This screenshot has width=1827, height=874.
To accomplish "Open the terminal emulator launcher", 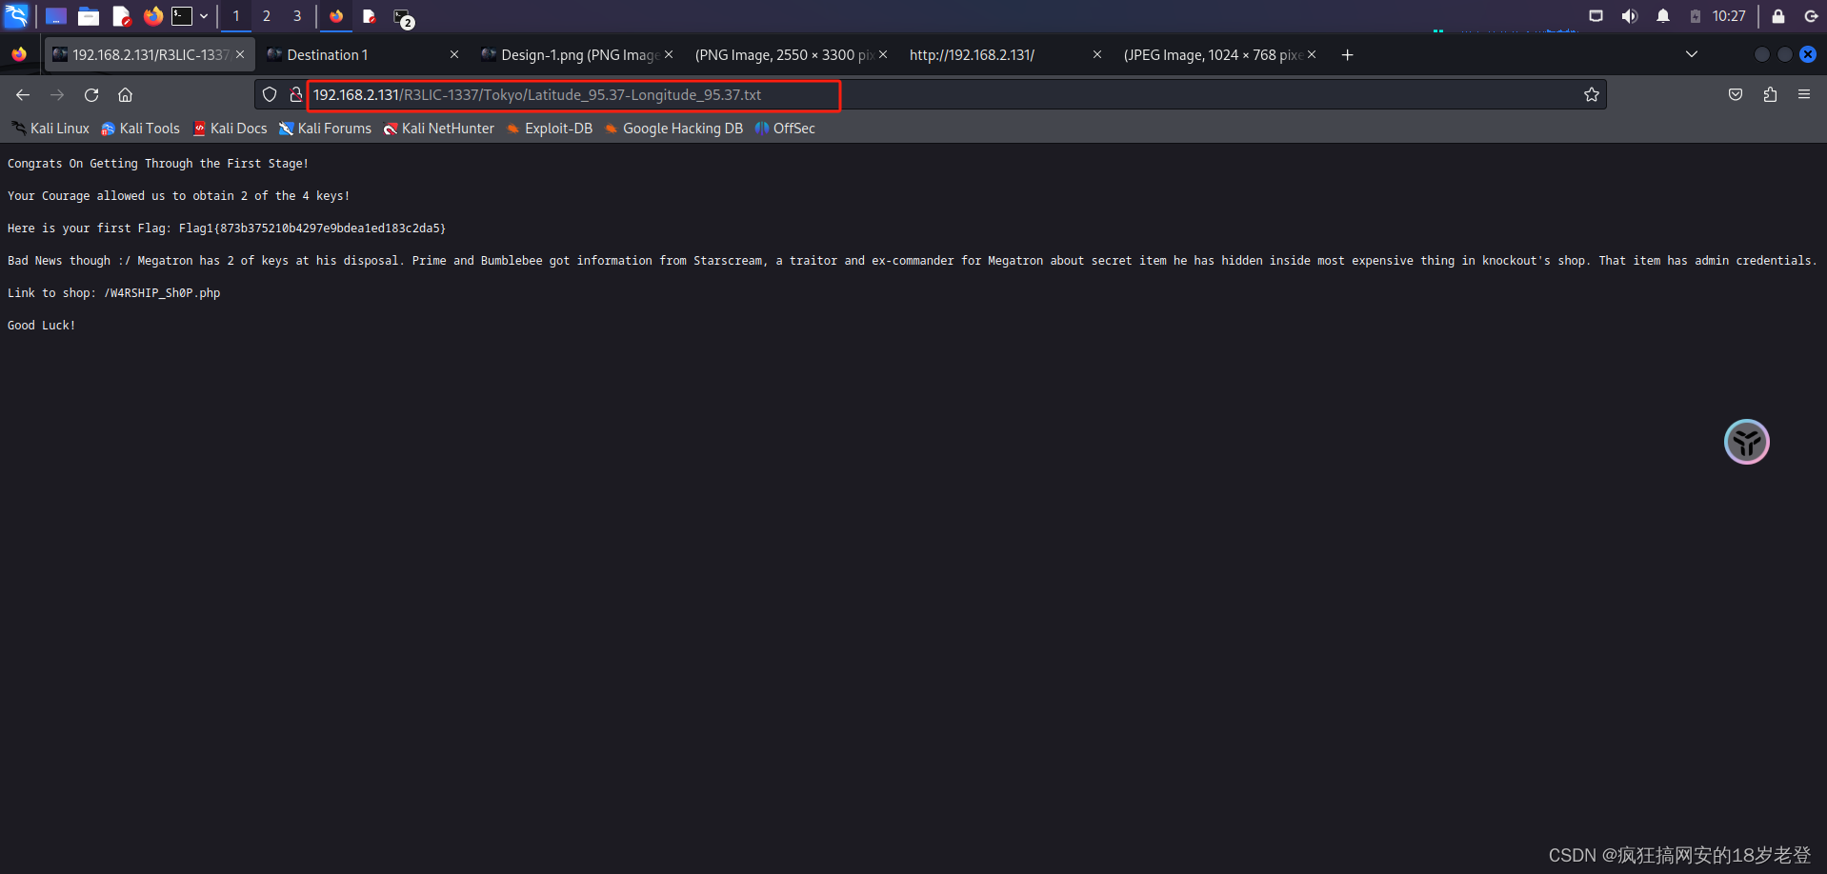I will [182, 16].
